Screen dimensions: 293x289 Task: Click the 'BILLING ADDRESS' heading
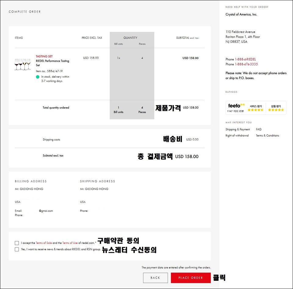[x=31, y=181]
